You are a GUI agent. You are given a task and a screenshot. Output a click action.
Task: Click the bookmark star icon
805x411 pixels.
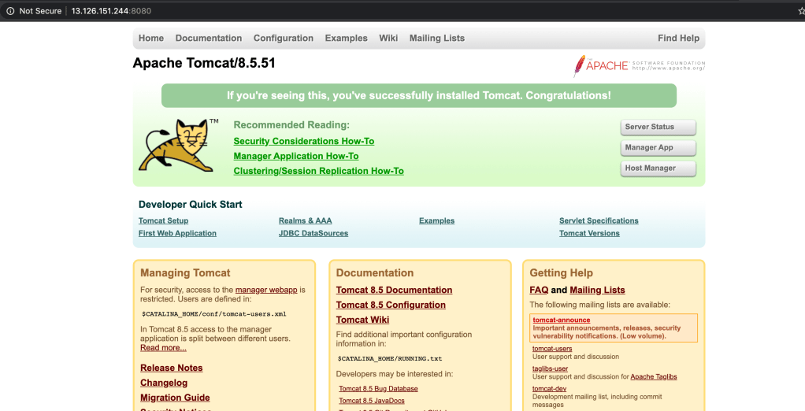pos(800,11)
